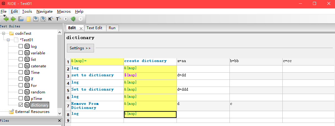Open the Help menu
The width and height of the screenshot is (335, 126).
pos(79,11)
